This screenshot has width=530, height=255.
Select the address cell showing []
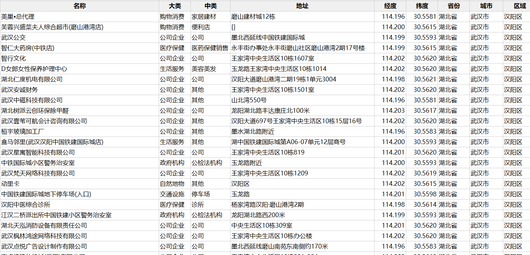point(302,27)
